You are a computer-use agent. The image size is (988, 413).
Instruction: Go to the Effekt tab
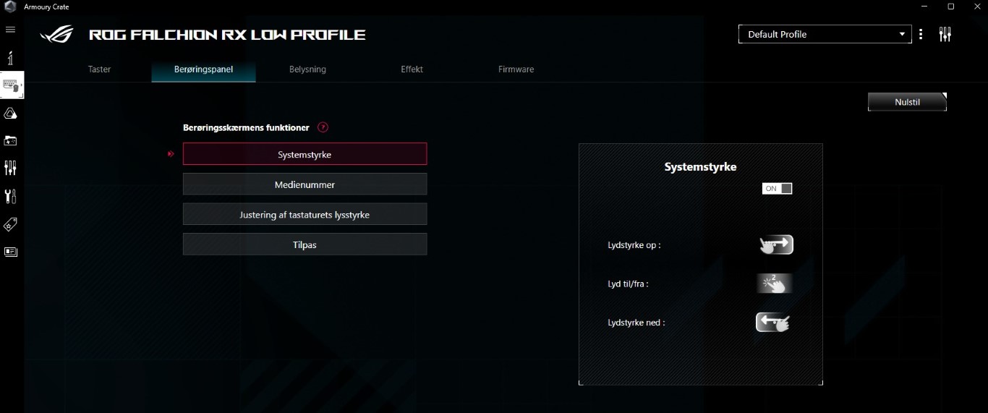[412, 69]
